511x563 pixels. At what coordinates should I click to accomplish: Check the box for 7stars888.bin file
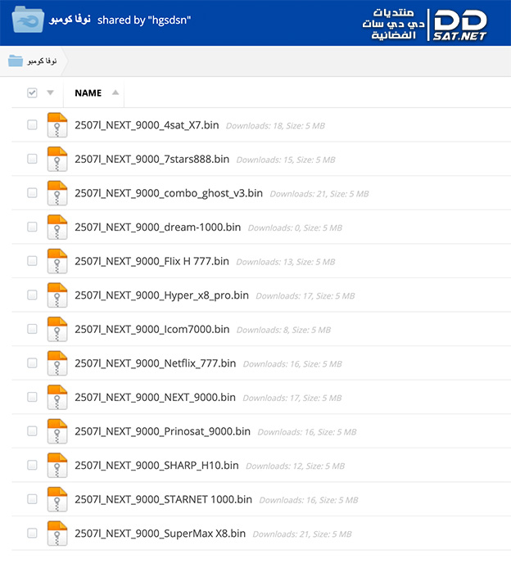[32, 160]
